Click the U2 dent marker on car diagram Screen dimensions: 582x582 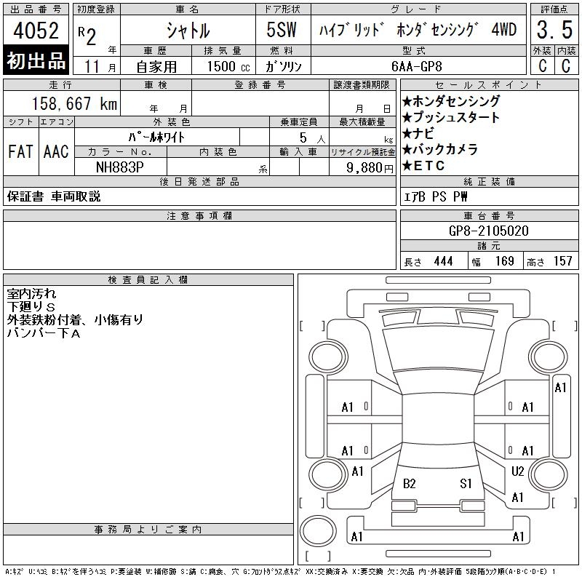[517, 471]
